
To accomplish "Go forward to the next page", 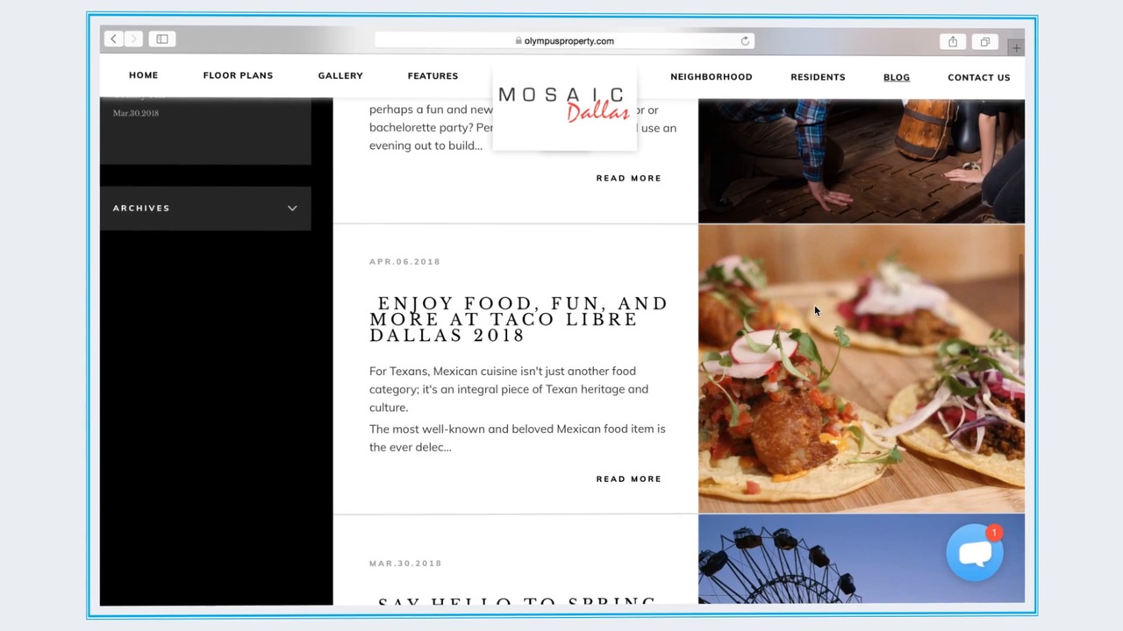I will tap(133, 39).
